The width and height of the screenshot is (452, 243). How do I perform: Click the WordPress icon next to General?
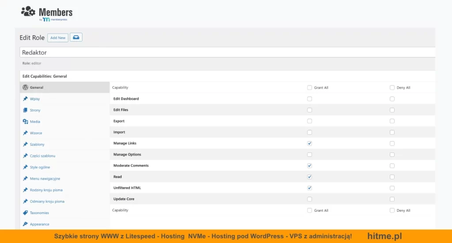pyautogui.click(x=26, y=87)
